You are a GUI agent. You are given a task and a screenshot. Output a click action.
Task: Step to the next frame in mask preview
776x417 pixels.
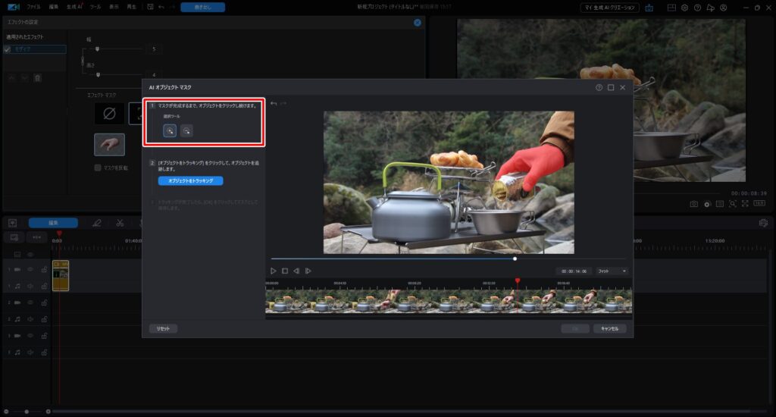308,271
